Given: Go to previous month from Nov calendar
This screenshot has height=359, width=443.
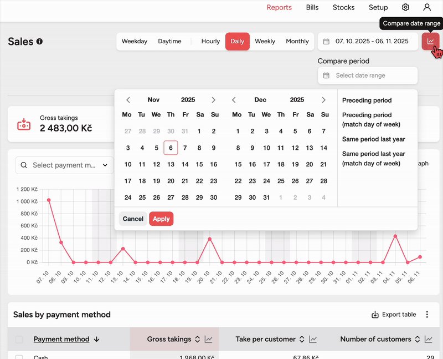Looking at the screenshot, I should click(x=128, y=100).
